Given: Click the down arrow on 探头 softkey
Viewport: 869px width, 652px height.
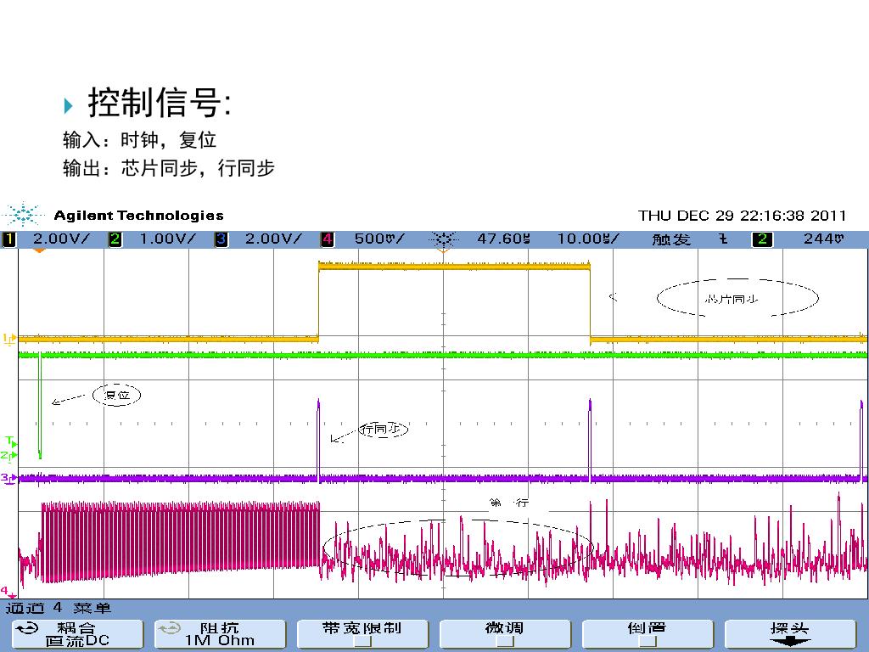Looking at the screenshot, I should [x=789, y=642].
